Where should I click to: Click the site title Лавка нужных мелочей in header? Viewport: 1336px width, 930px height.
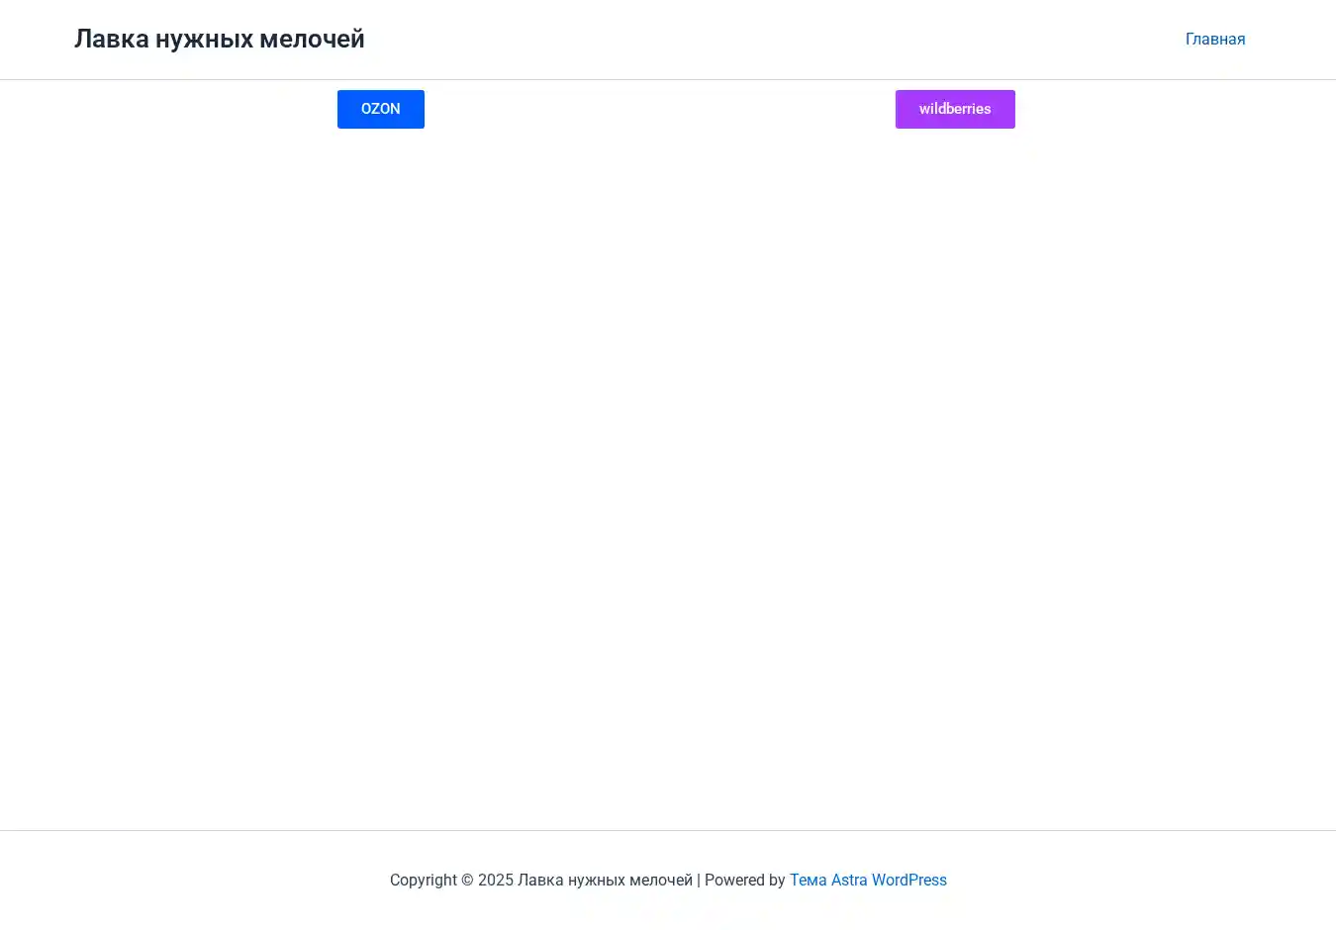click(219, 40)
